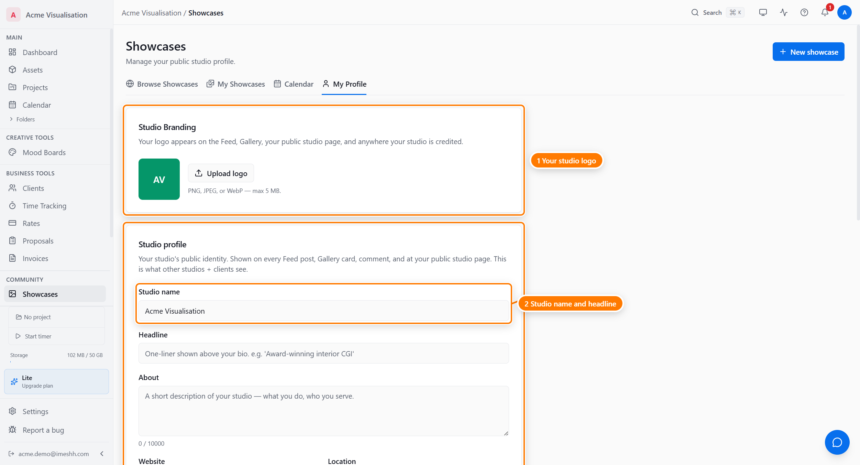Collapse the sidebar with chevron

(102, 454)
